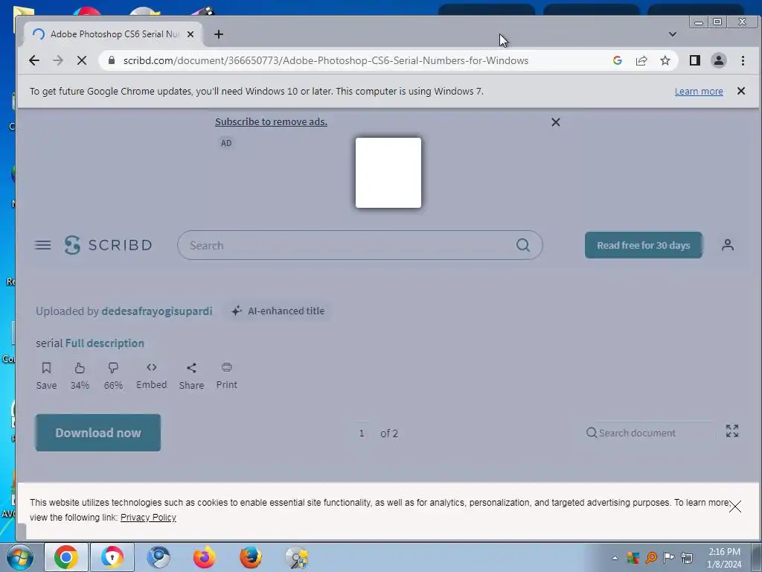Share the document
This screenshot has width=762, height=572.
191,375
